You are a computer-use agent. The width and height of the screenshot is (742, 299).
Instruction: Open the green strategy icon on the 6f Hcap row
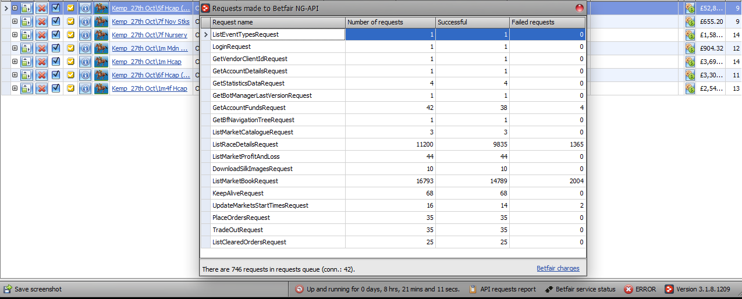(x=27, y=75)
